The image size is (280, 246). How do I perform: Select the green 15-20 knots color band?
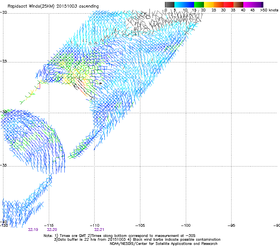tap(199, 5)
